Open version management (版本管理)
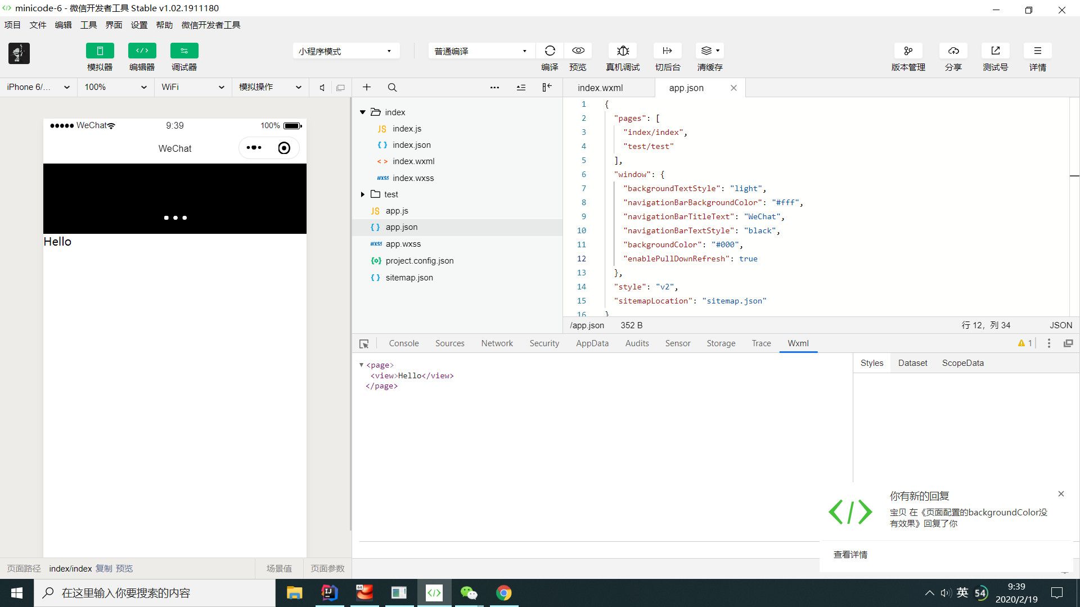 pyautogui.click(x=908, y=51)
